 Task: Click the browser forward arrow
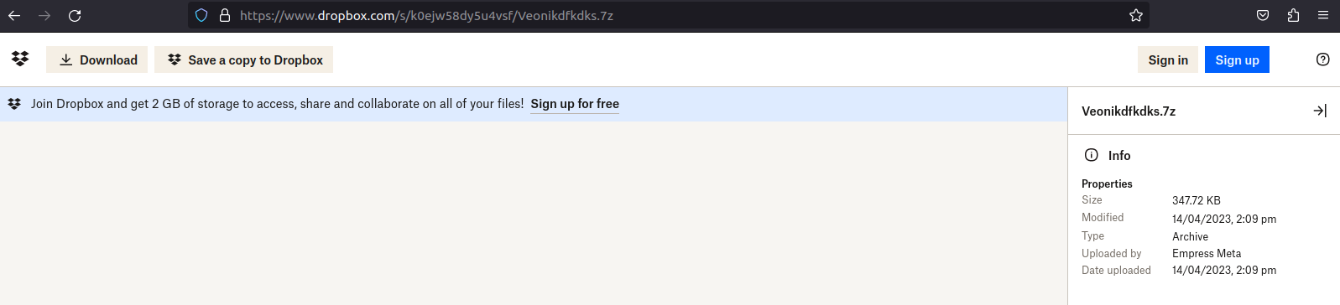pos(44,15)
